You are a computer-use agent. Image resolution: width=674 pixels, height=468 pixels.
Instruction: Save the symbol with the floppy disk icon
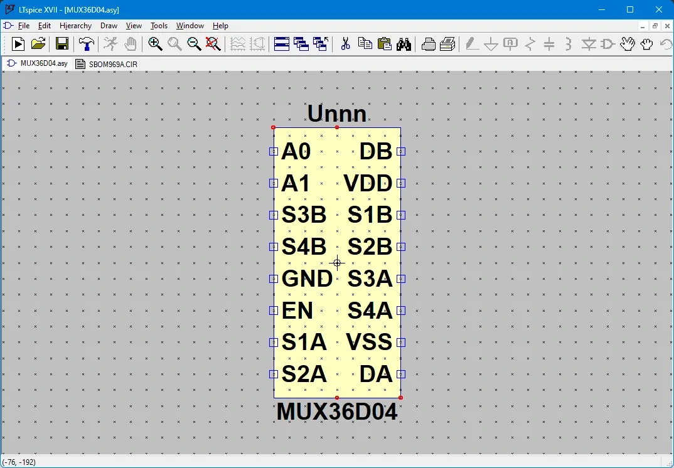point(62,44)
